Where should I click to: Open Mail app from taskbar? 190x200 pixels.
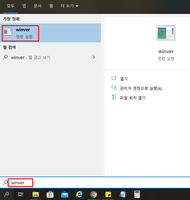pos(65,194)
